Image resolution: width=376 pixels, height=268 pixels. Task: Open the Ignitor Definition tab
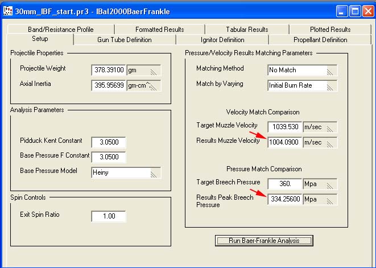click(x=222, y=40)
